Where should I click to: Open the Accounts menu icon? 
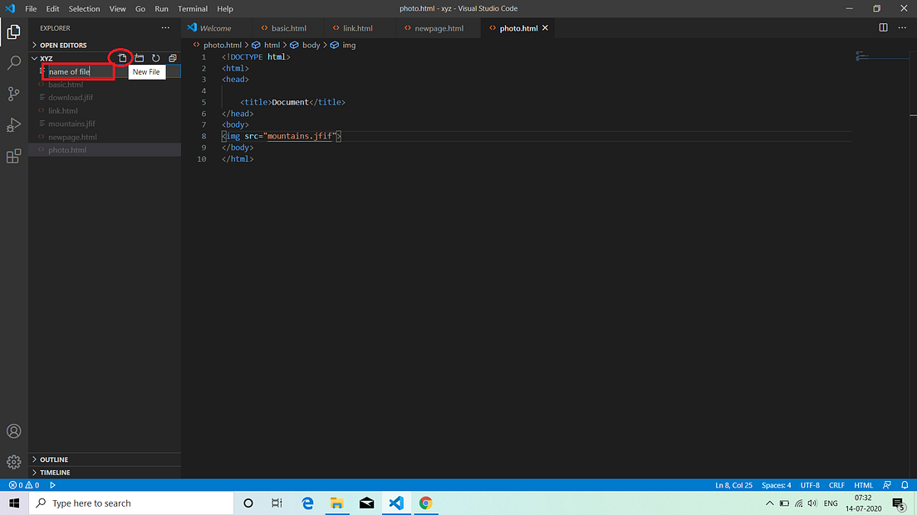[13, 431]
